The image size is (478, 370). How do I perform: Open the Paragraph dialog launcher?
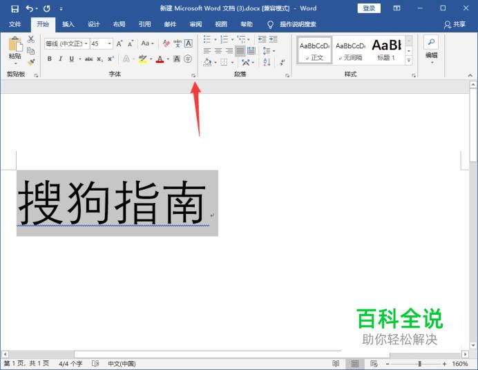pyautogui.click(x=287, y=75)
